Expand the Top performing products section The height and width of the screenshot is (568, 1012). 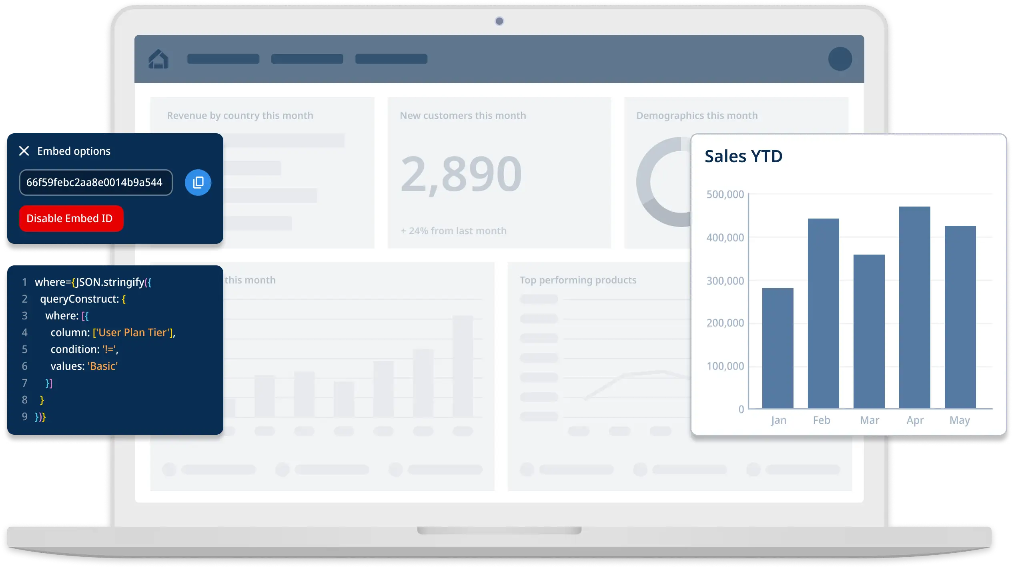click(x=578, y=279)
